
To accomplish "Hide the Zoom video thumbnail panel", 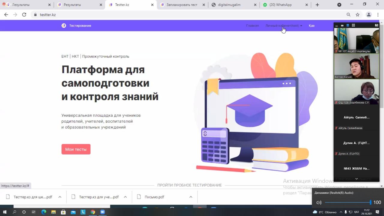I will (337, 25).
